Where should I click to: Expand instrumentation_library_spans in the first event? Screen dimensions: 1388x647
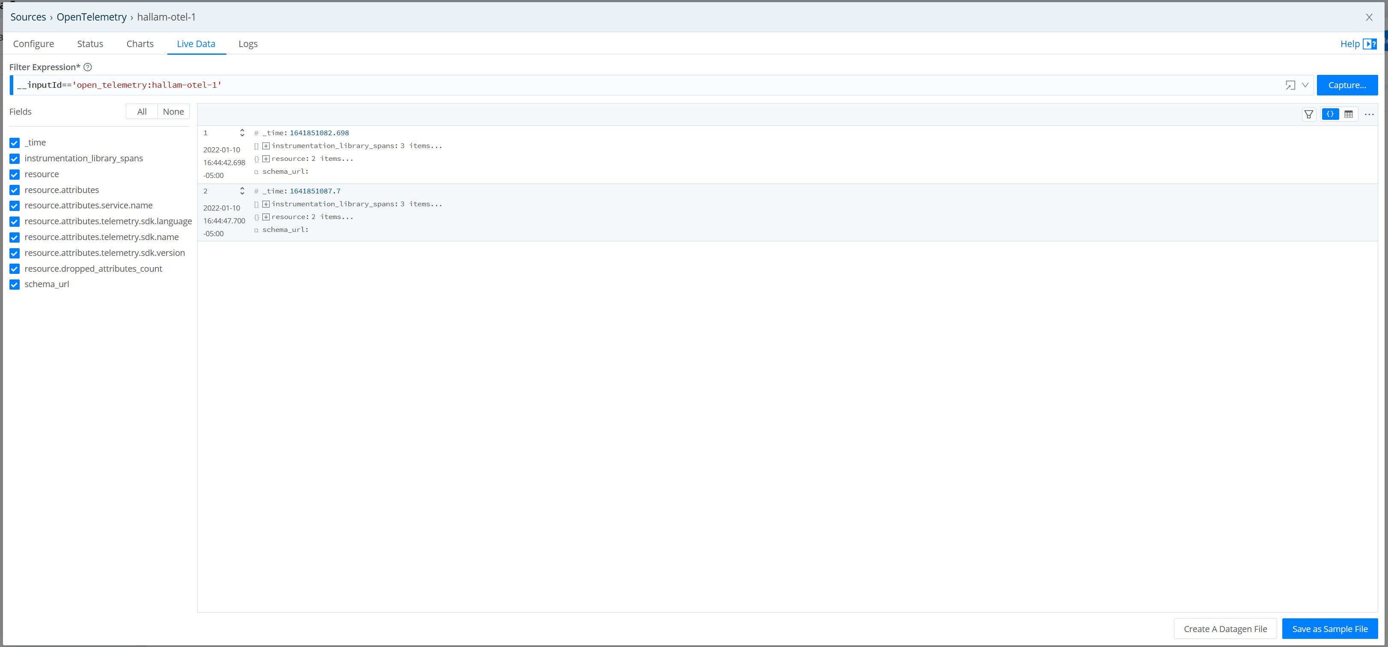click(266, 145)
